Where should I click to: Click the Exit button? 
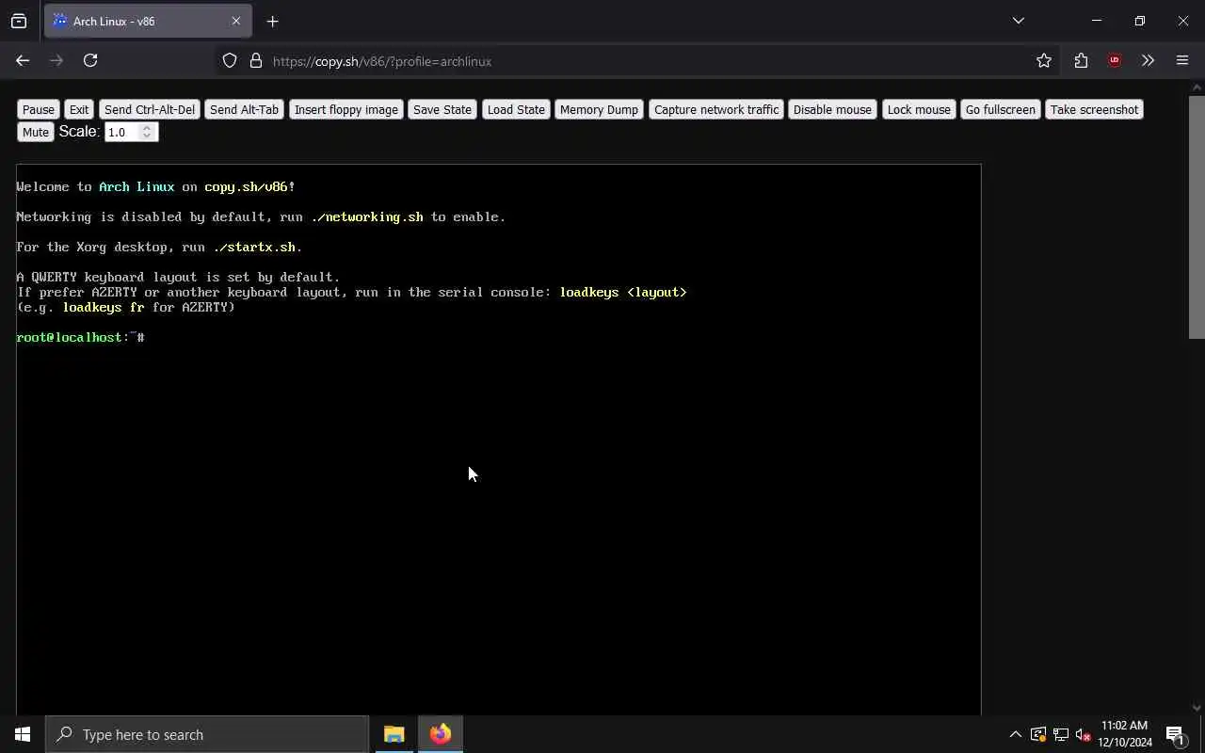point(79,109)
